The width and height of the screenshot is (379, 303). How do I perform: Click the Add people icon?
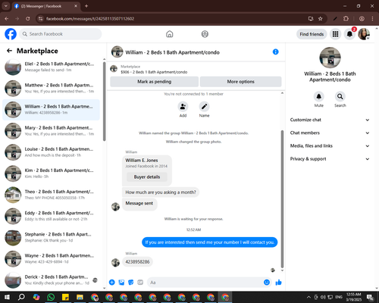click(x=183, y=107)
